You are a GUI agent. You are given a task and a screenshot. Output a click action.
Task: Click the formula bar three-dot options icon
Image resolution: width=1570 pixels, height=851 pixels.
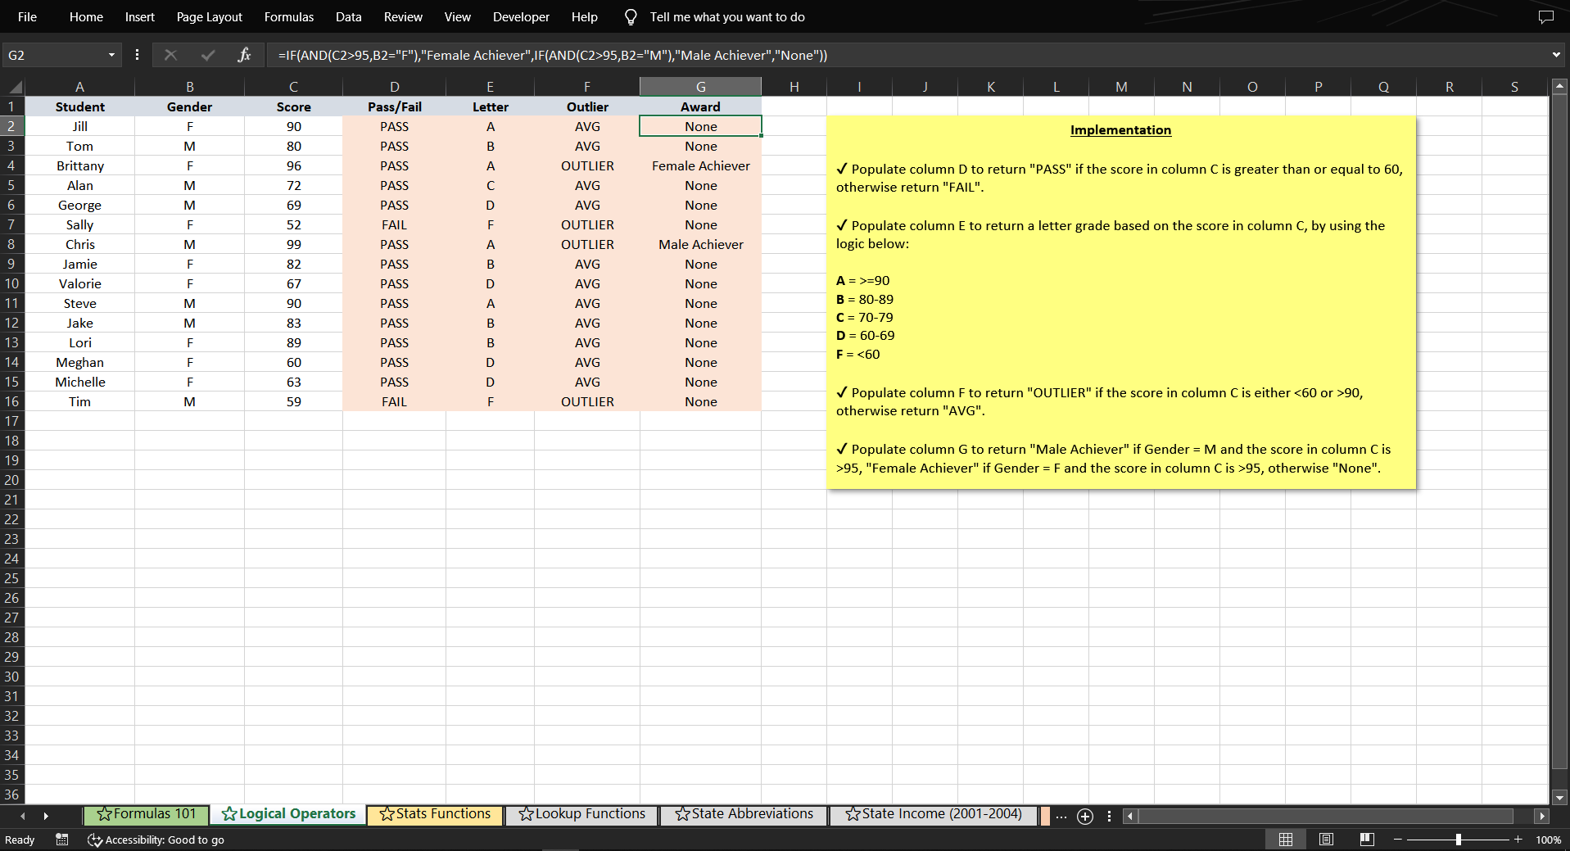[x=137, y=55]
